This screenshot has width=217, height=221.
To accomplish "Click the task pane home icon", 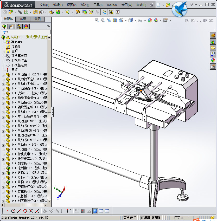I will (213, 35).
